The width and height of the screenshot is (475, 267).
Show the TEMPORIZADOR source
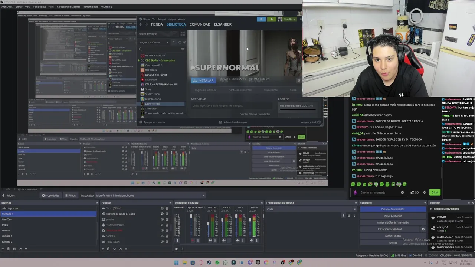pyautogui.click(x=162, y=225)
